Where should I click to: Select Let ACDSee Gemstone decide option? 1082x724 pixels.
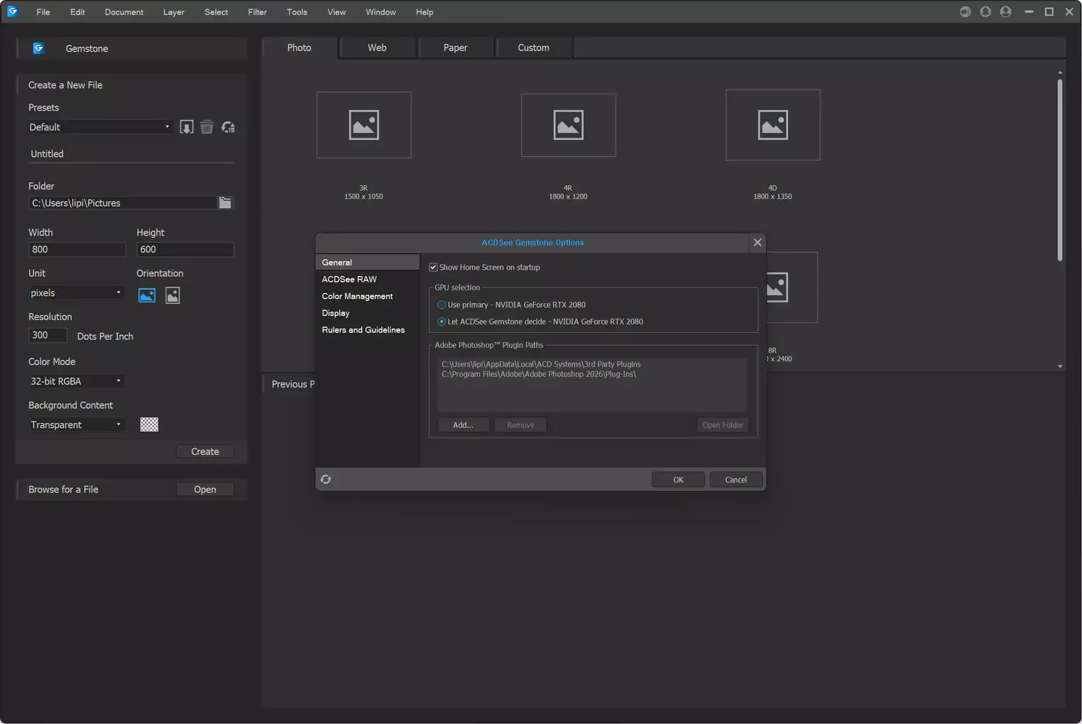442,322
